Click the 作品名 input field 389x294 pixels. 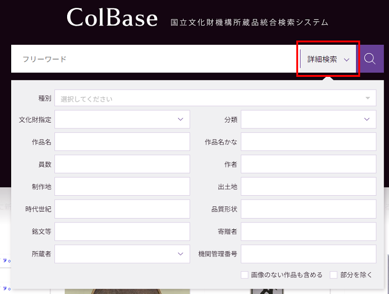tap(123, 142)
